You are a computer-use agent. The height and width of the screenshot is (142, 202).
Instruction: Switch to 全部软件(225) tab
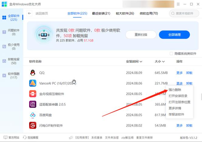click(77, 13)
